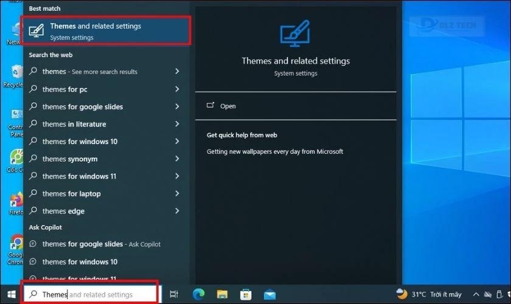Expand 'themes for pc' chevron
This screenshot has height=304, width=511.
click(x=177, y=89)
